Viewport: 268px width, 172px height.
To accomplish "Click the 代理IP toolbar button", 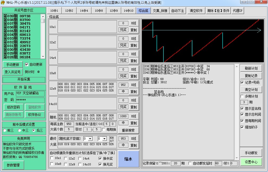I will coord(237,11).
